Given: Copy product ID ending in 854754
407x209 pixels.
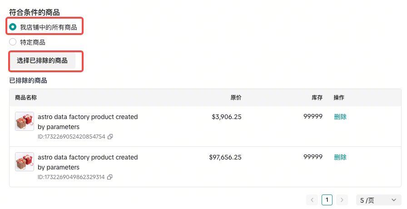Looking at the screenshot, I should click(x=110, y=136).
